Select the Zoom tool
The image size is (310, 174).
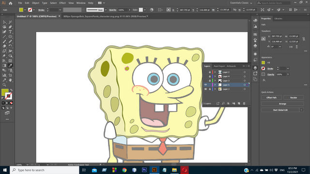point(4,85)
